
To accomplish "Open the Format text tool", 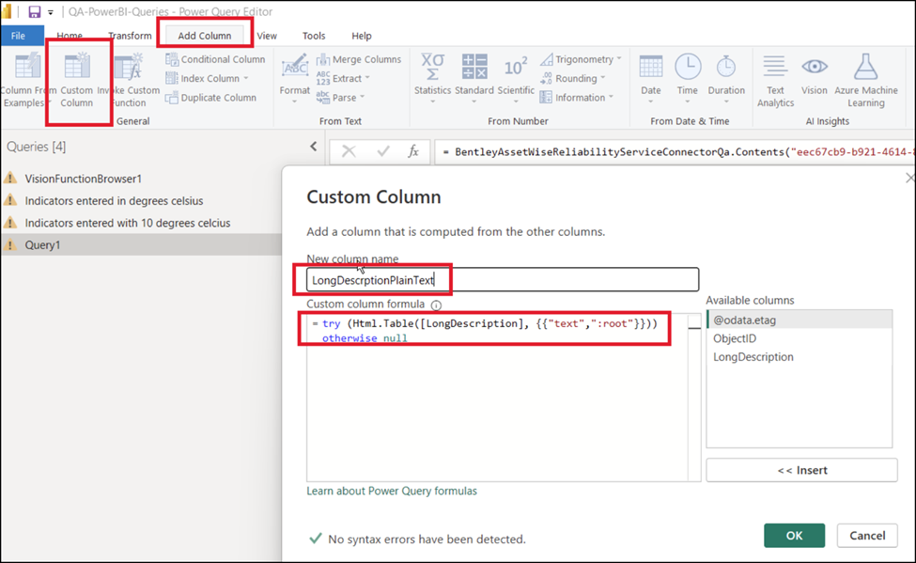I will pos(294,79).
